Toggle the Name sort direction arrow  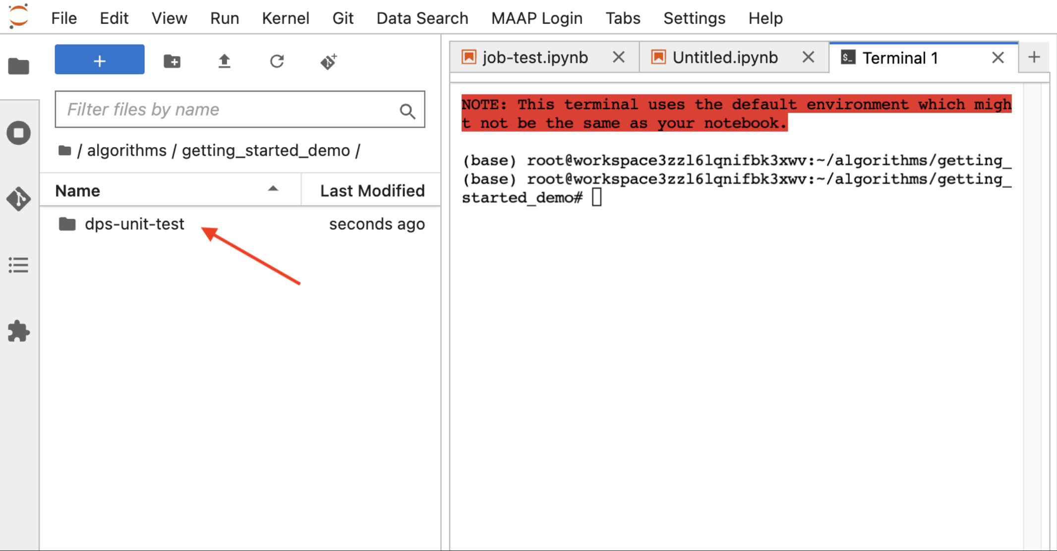coord(273,189)
